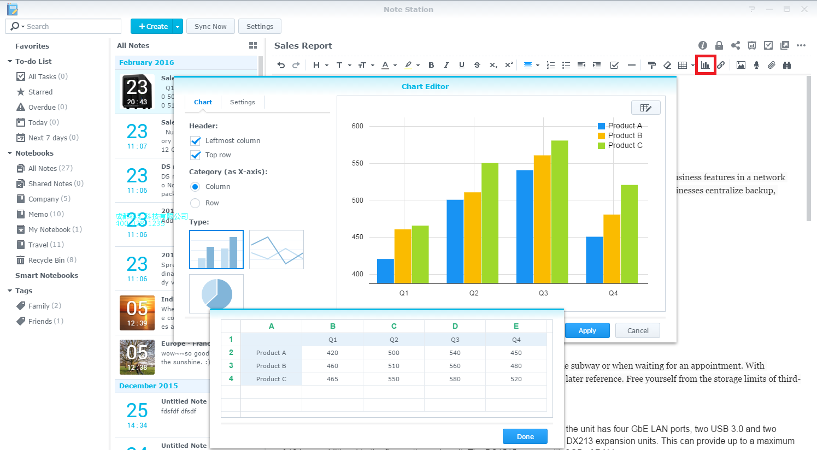Uncheck the Top row header checkbox
The image size is (817, 450).
(196, 155)
